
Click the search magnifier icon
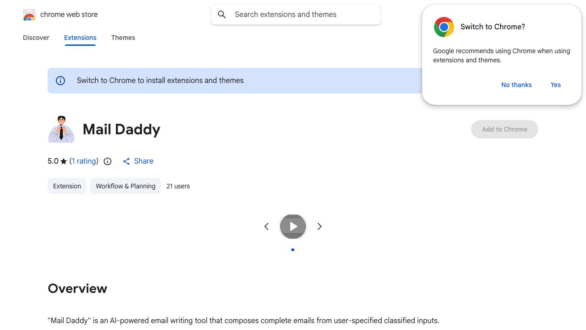pyautogui.click(x=222, y=15)
